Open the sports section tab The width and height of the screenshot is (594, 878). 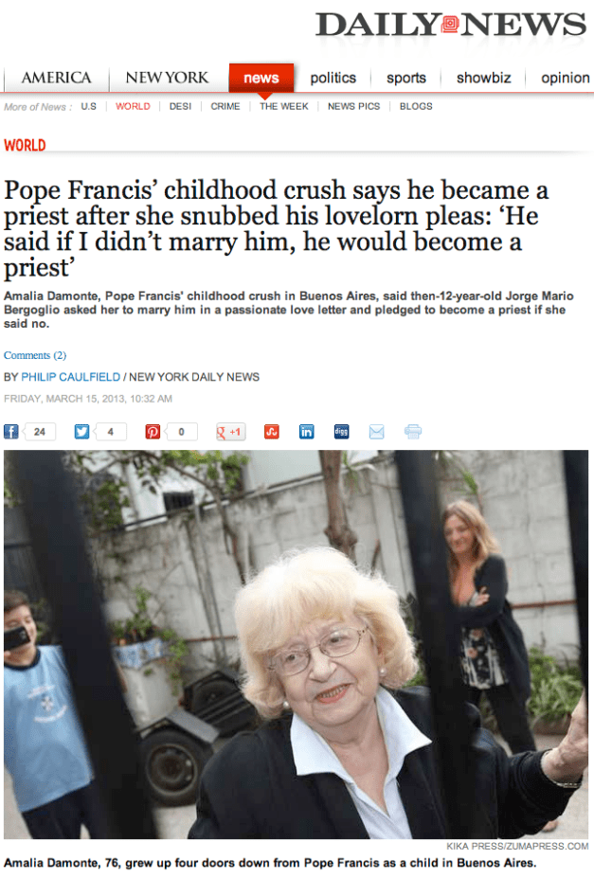click(405, 78)
